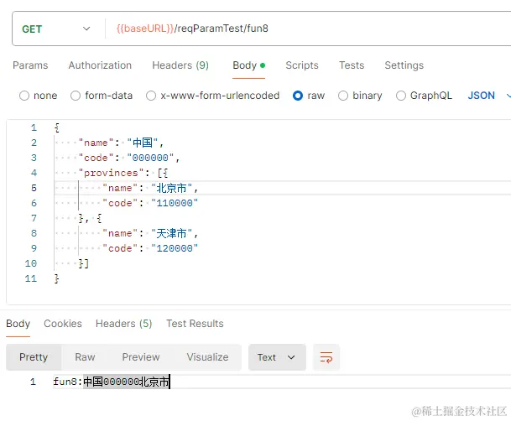Click the "天津市" value on line 8

[x=171, y=233]
